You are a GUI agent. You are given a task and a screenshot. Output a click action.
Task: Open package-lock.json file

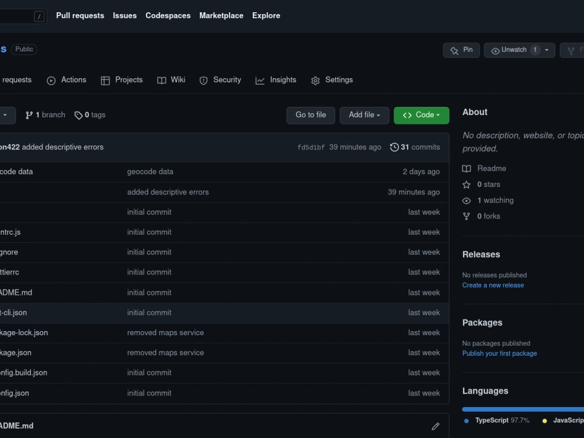tap(24, 333)
